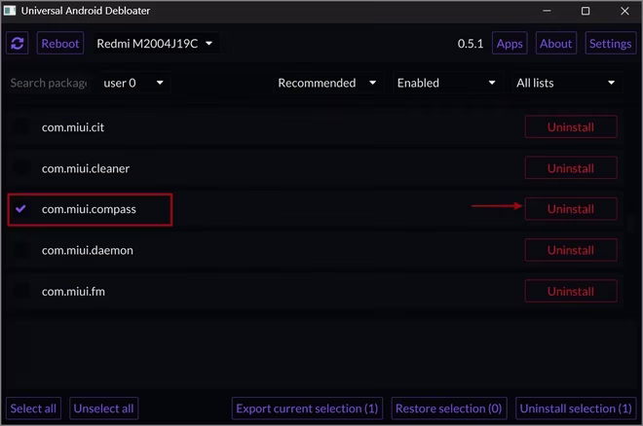Click Export current selection (1)
Image resolution: width=643 pixels, height=426 pixels.
click(307, 408)
